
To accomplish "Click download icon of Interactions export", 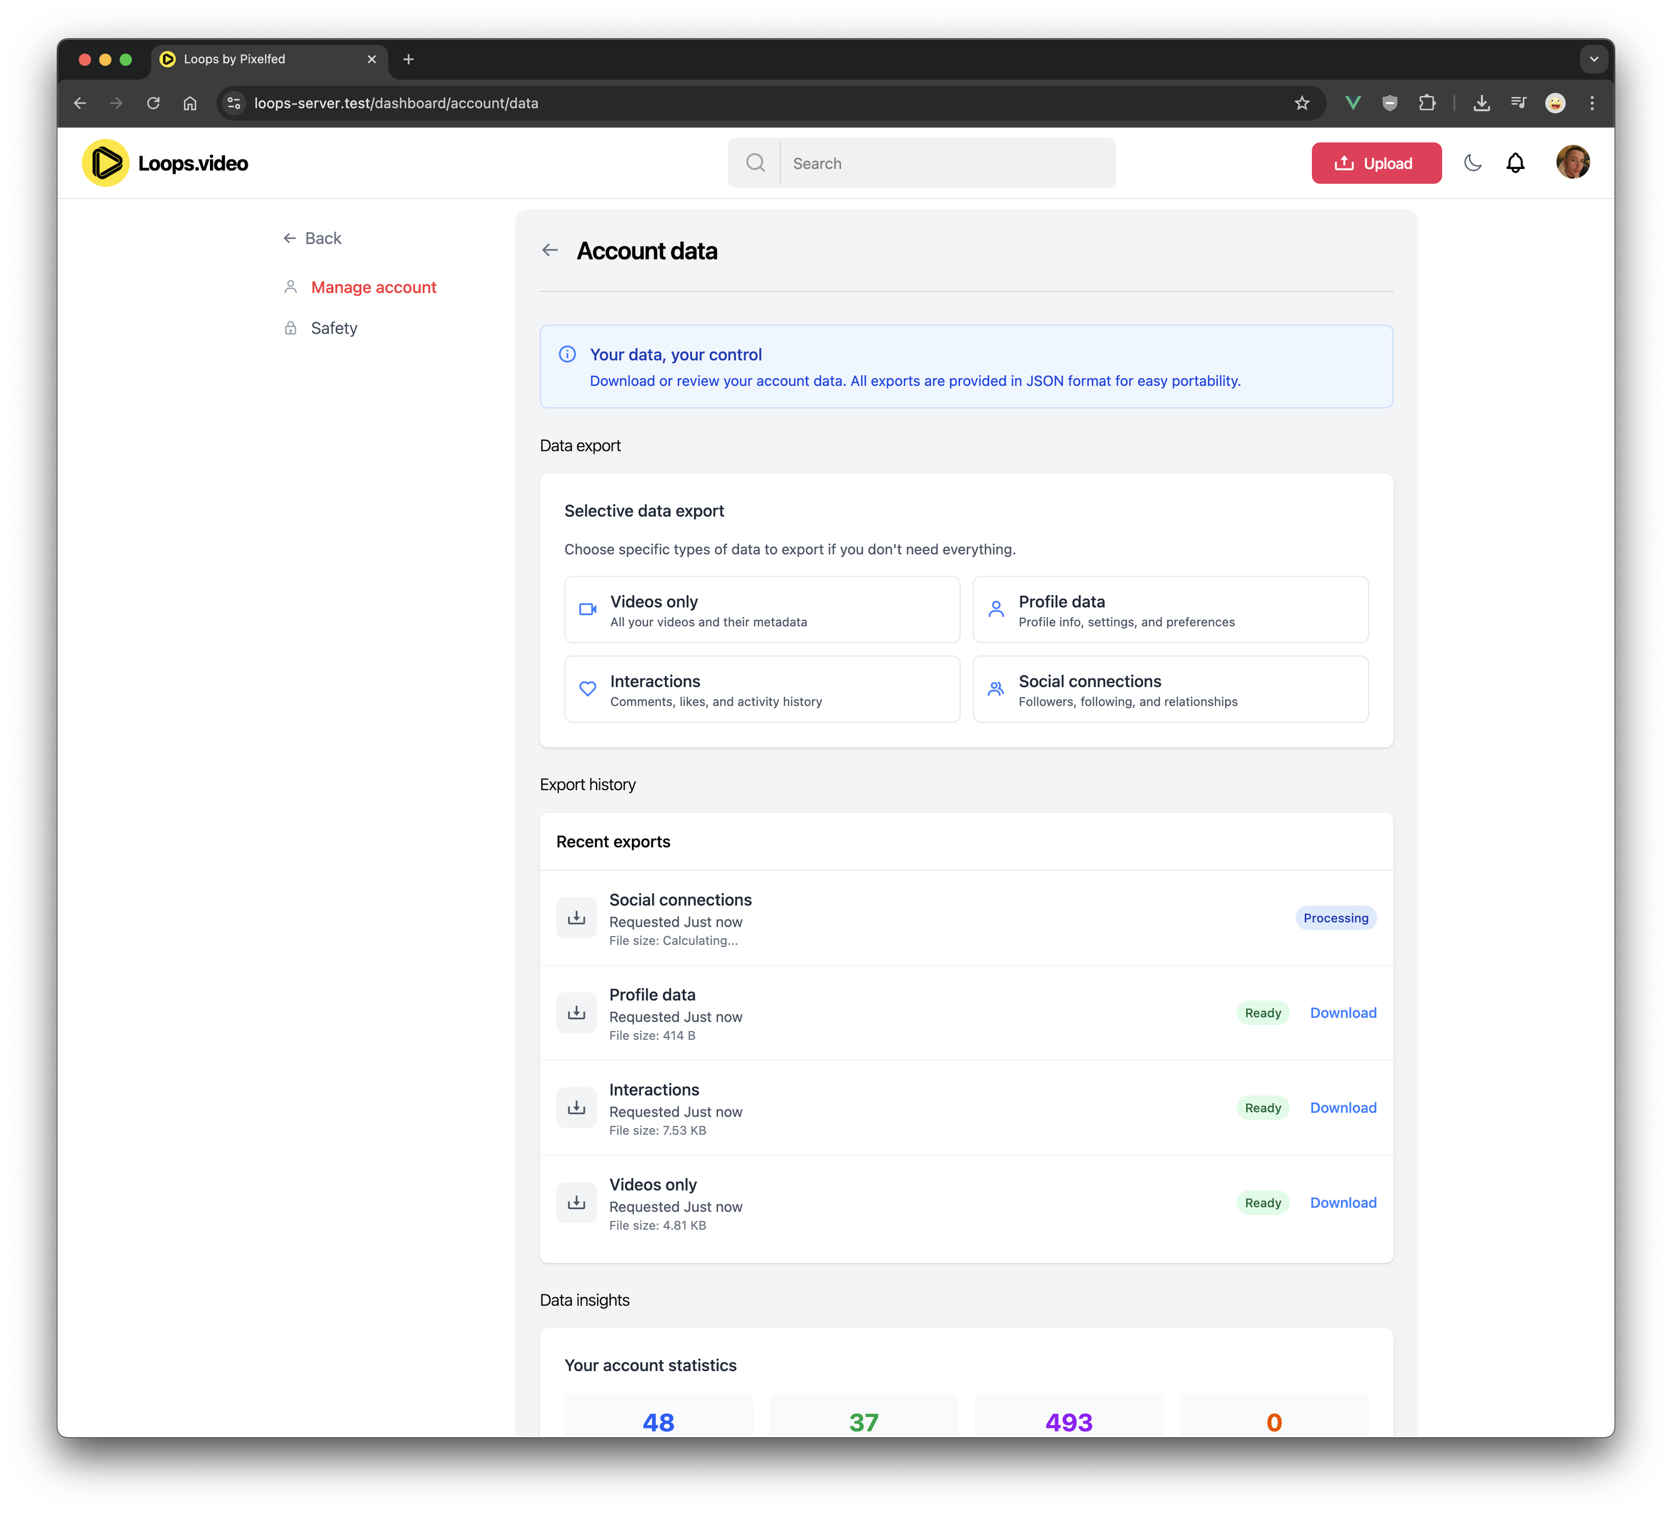I will (577, 1108).
